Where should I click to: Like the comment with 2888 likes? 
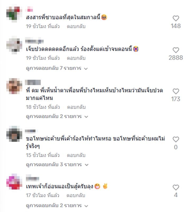click(176, 50)
